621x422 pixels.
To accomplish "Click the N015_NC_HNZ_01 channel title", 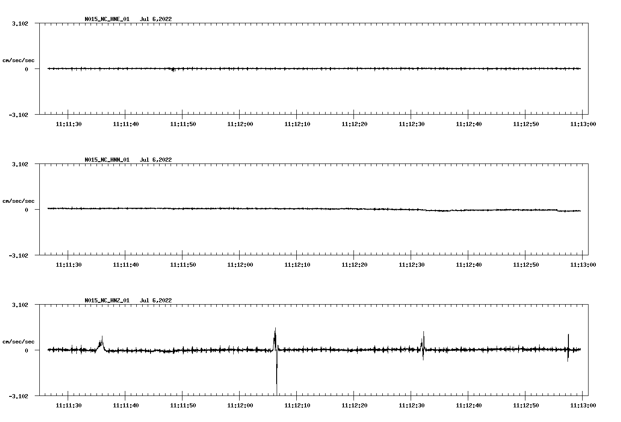I will [107, 301].
